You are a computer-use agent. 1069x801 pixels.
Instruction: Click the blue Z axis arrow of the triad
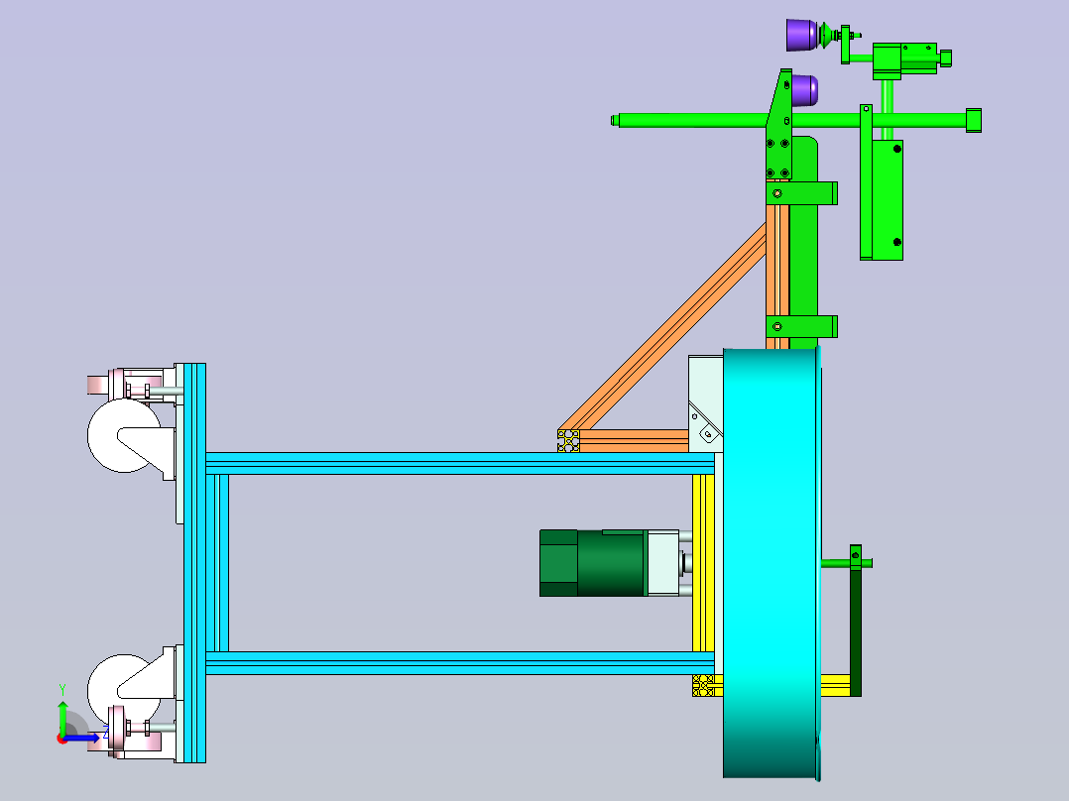click(83, 738)
